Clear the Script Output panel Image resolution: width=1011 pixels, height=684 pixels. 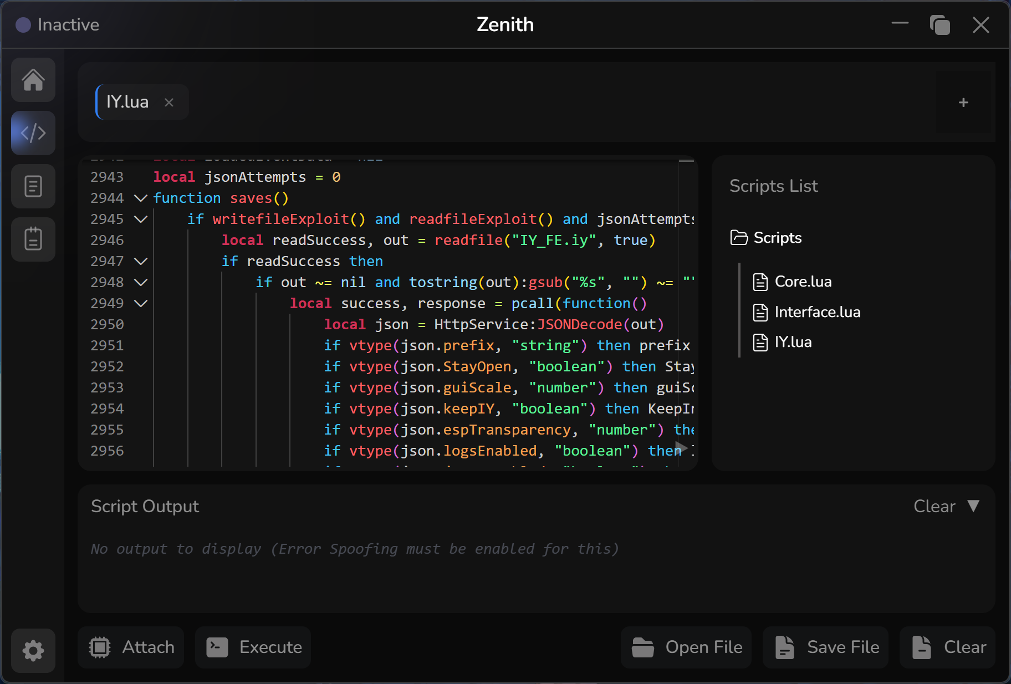coord(935,506)
